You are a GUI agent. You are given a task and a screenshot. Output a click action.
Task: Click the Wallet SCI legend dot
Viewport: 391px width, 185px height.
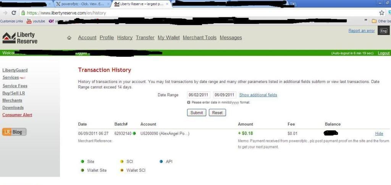(122, 170)
